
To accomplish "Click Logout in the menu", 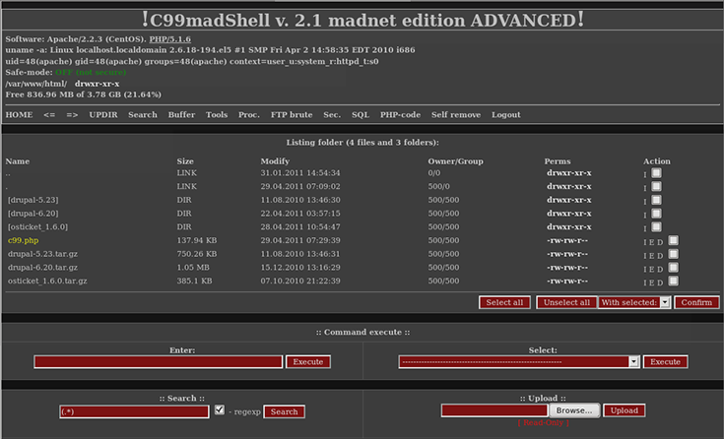I will (505, 114).
